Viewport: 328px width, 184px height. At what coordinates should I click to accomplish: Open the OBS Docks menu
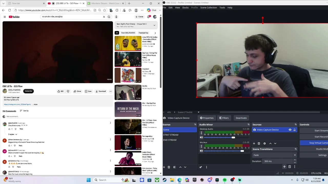pyautogui.click(x=186, y=8)
